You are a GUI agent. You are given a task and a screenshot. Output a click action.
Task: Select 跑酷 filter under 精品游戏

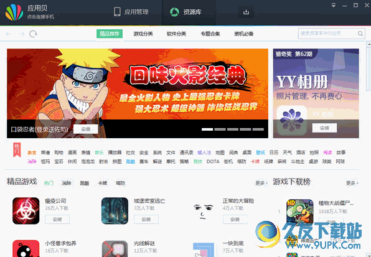pos(85,183)
